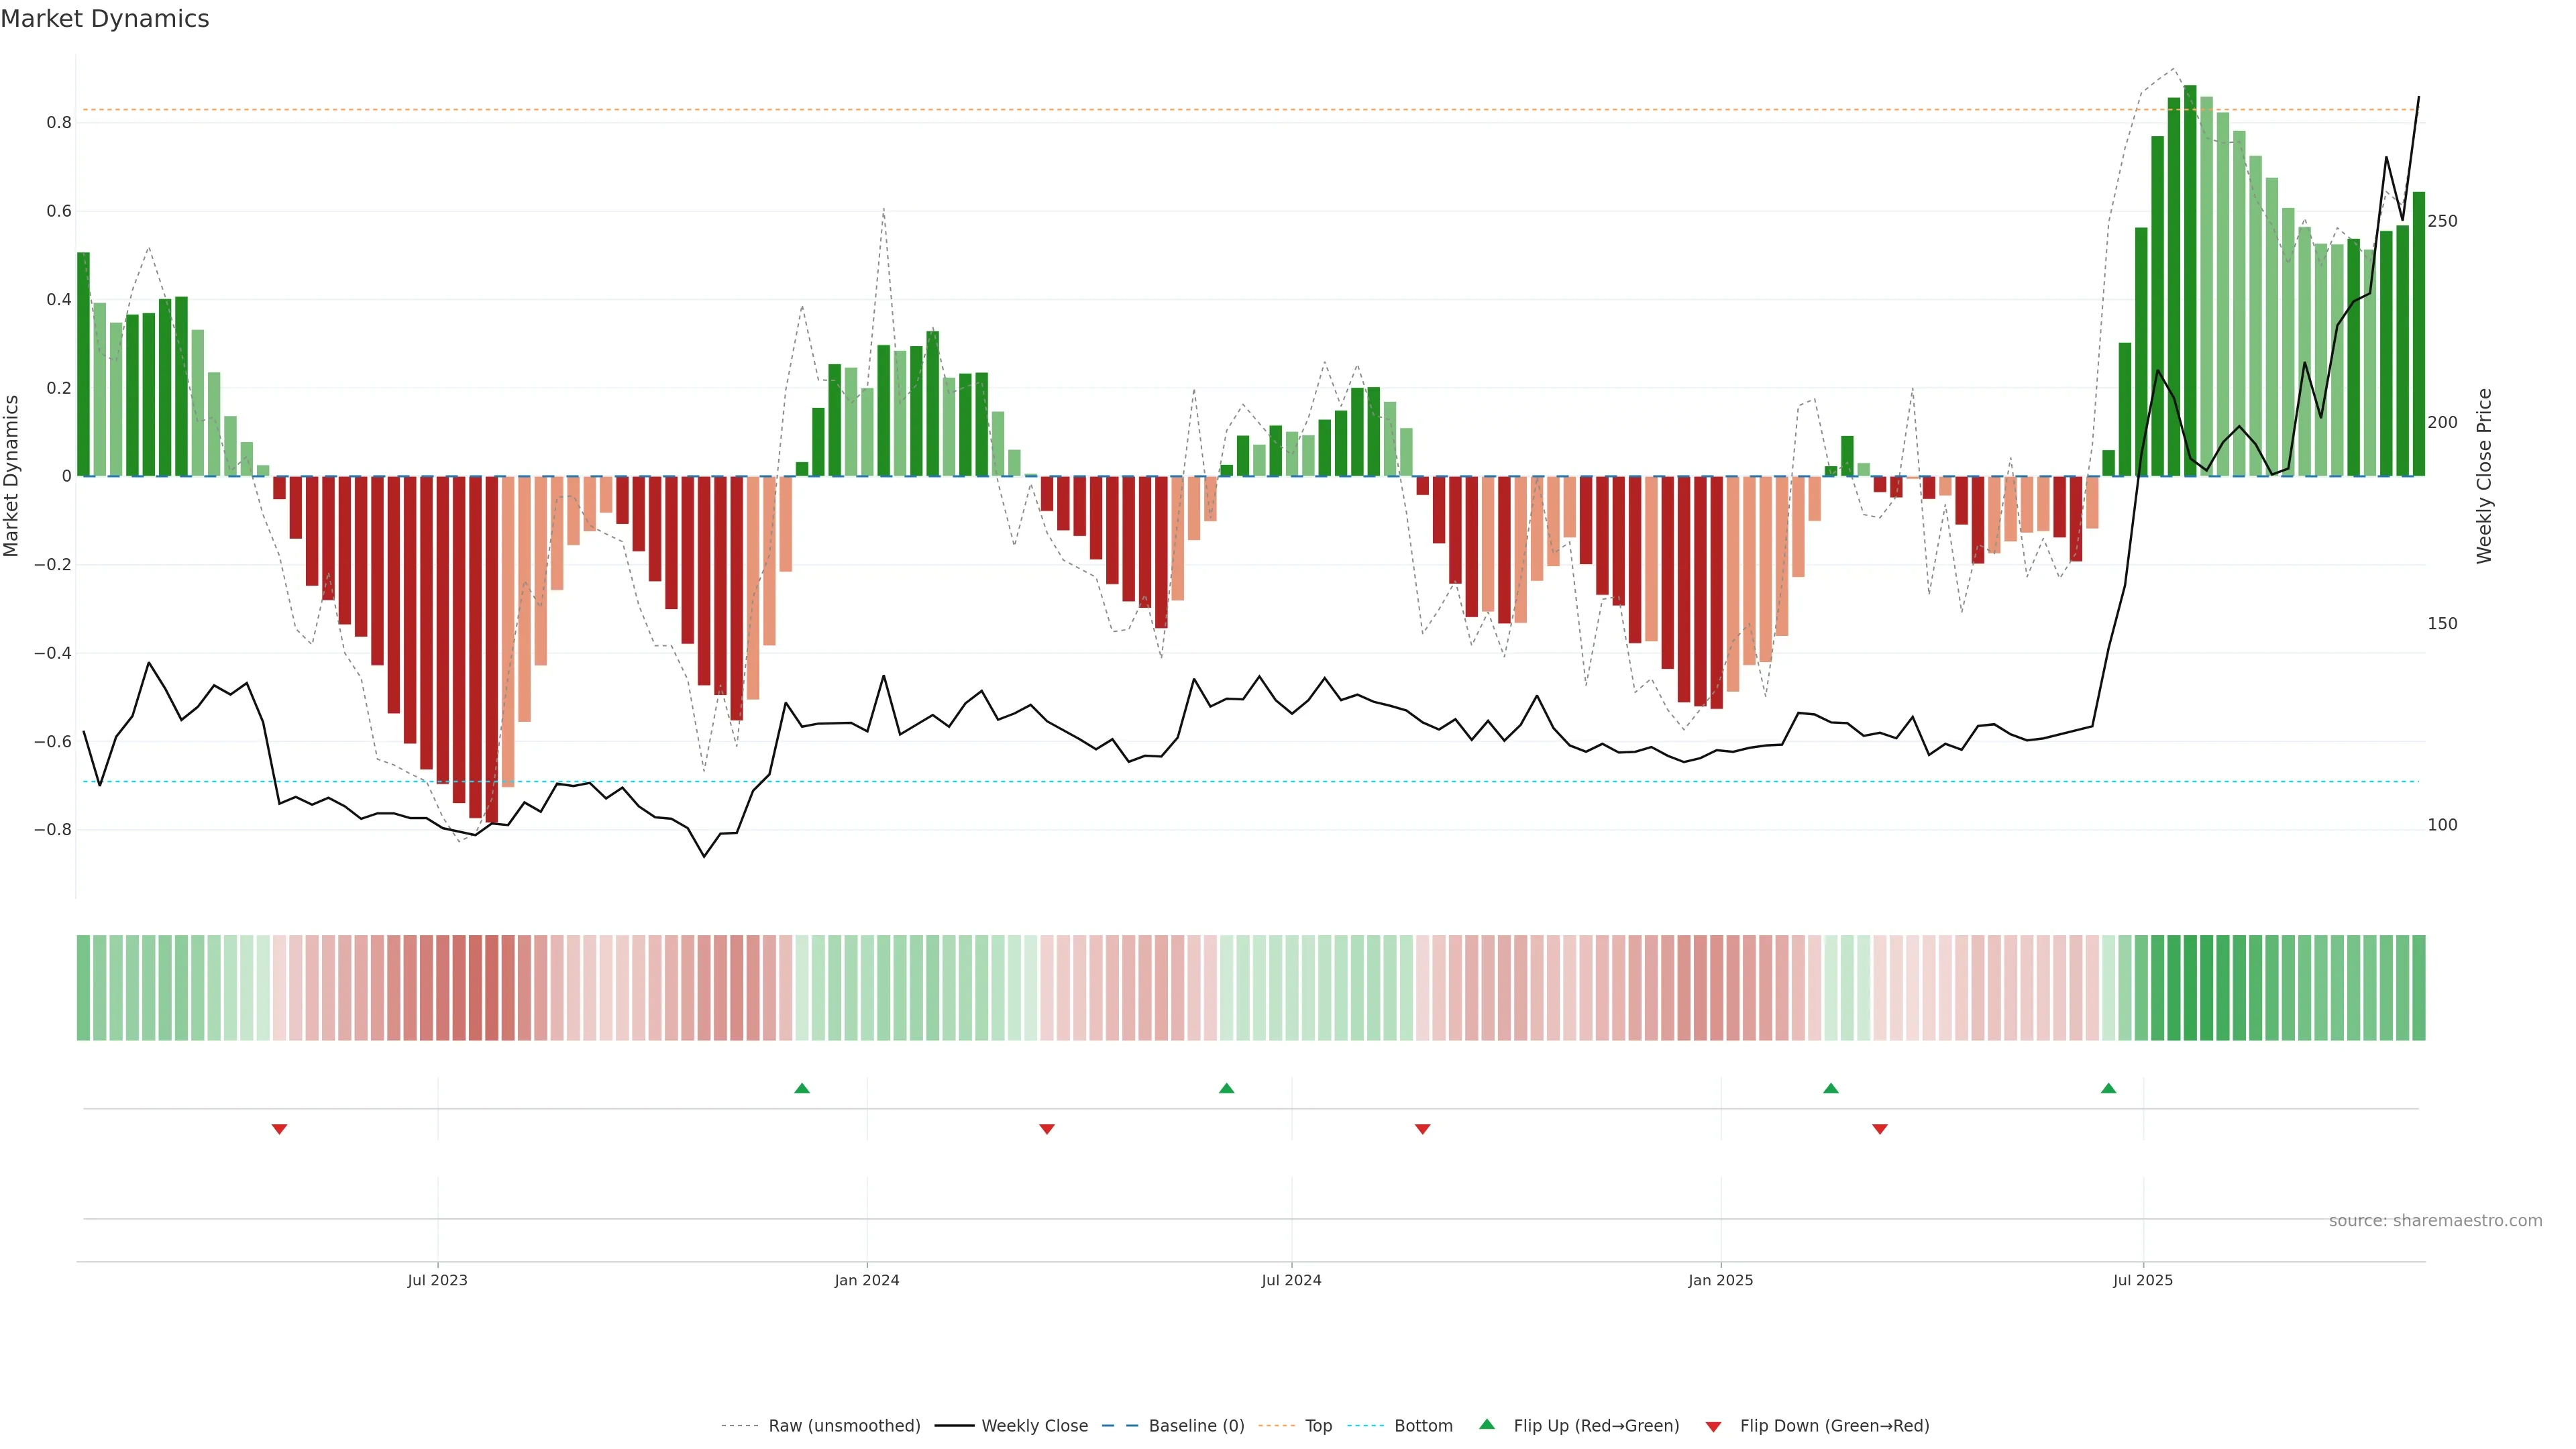Click the first green flip-up triangle near Dec 2023
The width and height of the screenshot is (2576, 1449).
coord(801,1088)
